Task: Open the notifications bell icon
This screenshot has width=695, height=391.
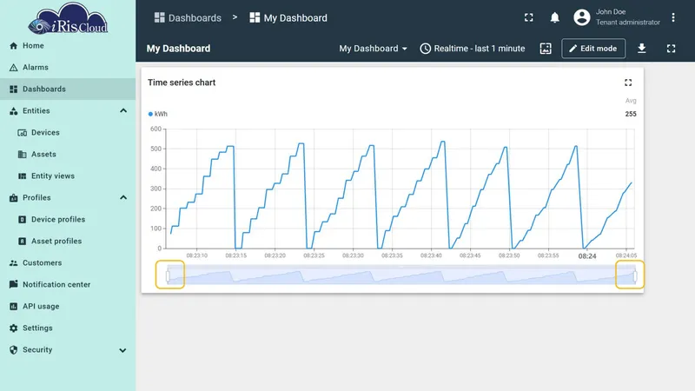Action: (554, 17)
